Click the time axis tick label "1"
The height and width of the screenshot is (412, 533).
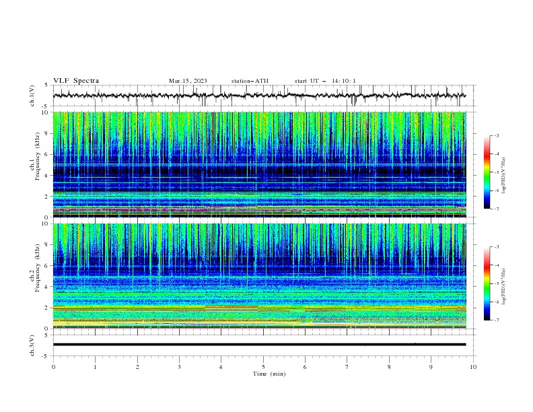(95, 367)
